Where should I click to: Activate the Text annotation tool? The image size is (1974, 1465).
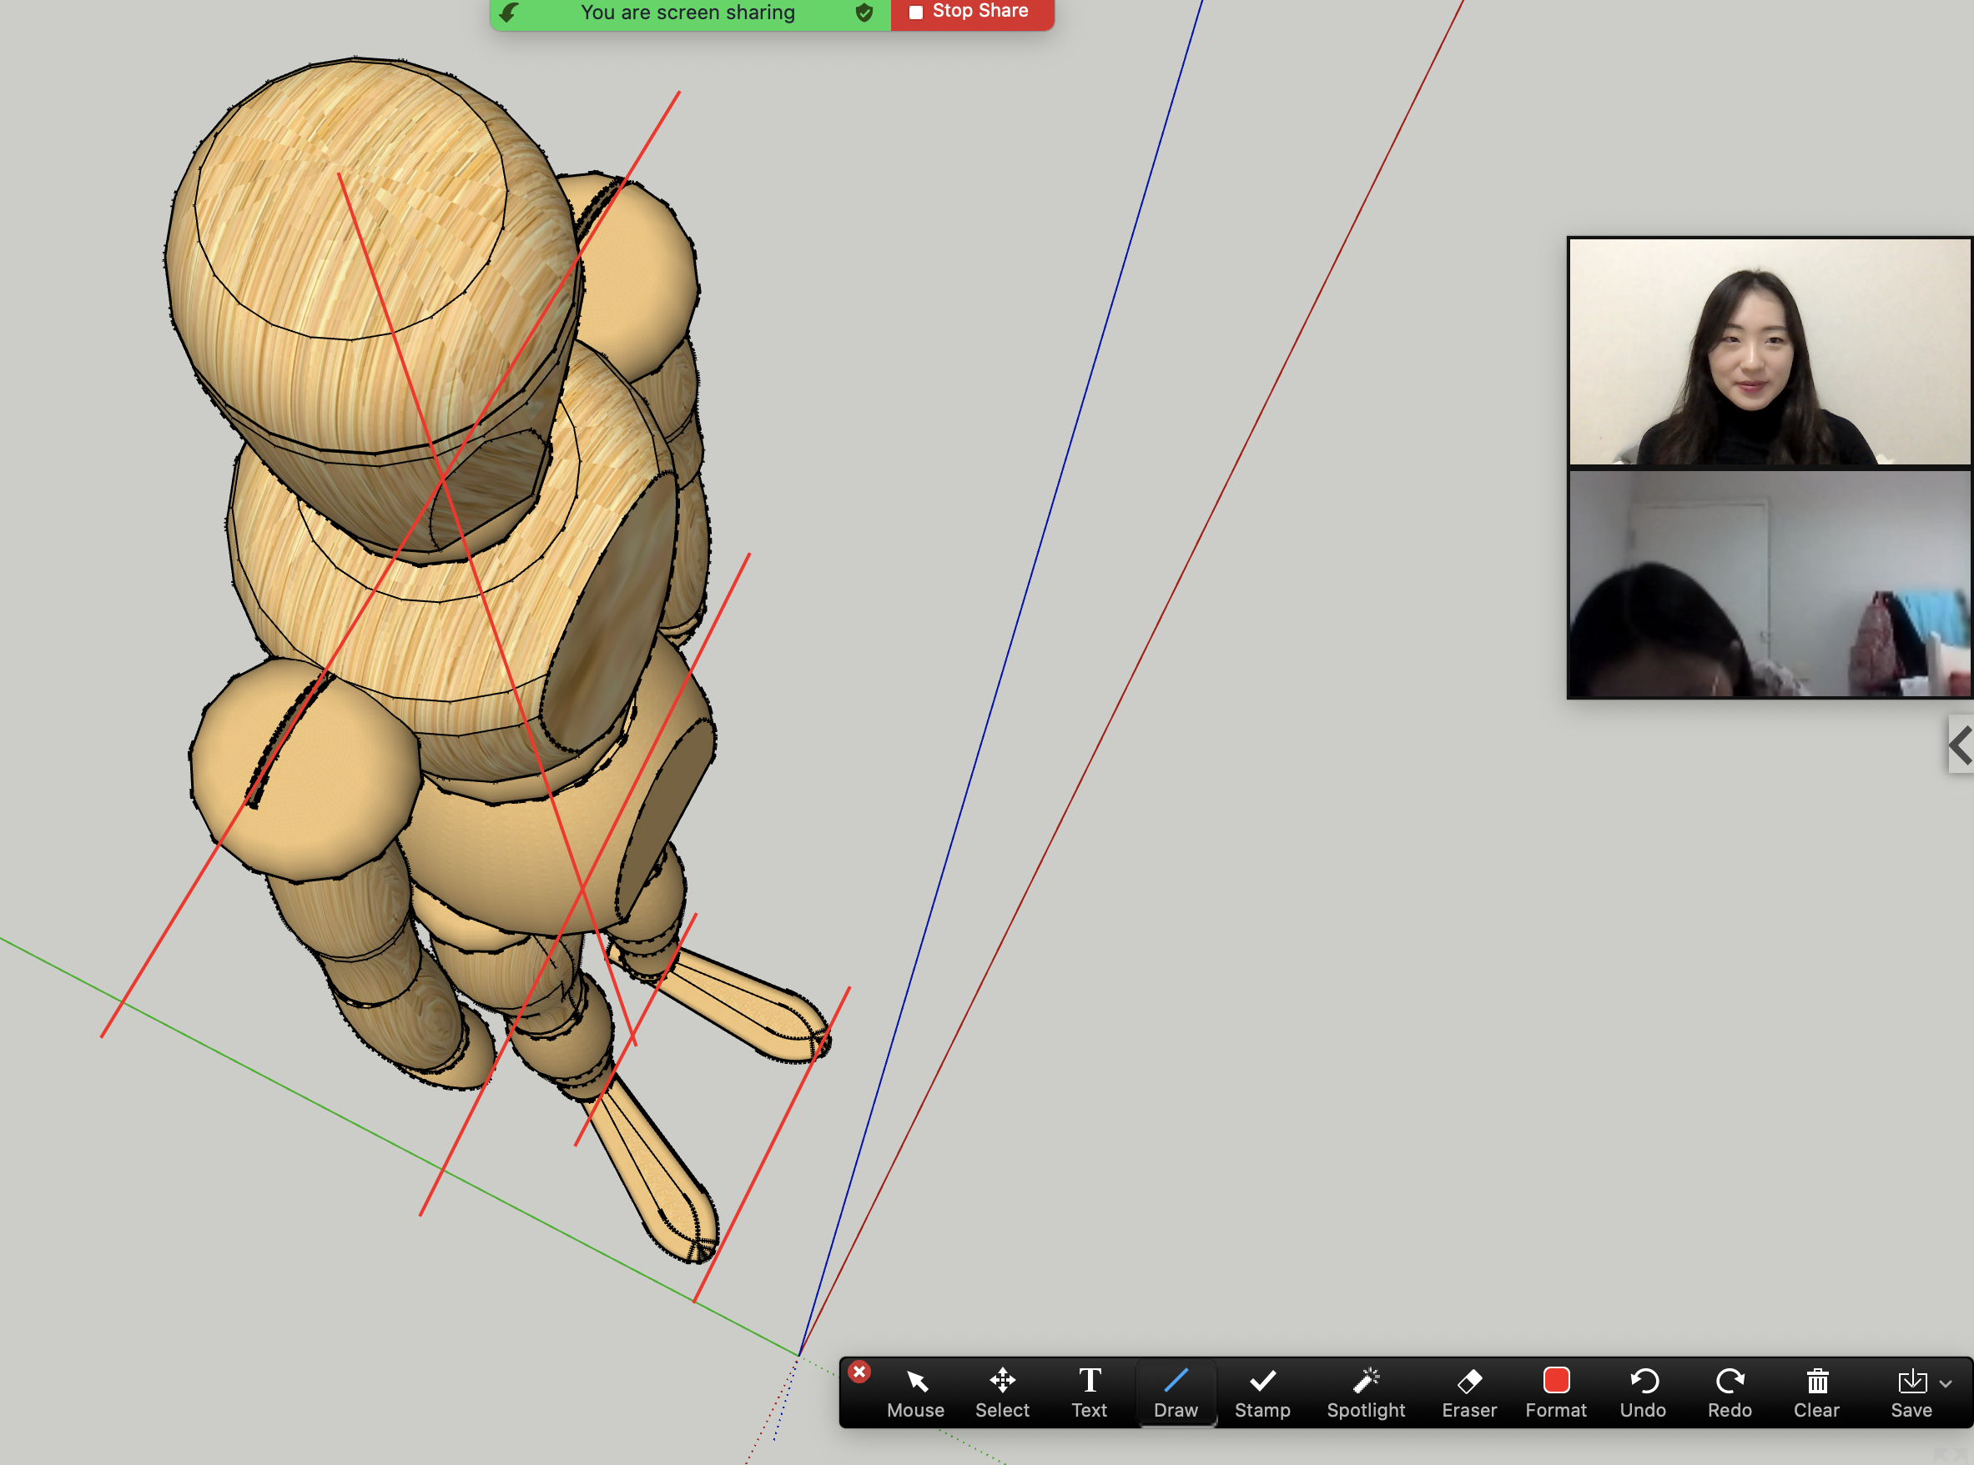click(1089, 1392)
